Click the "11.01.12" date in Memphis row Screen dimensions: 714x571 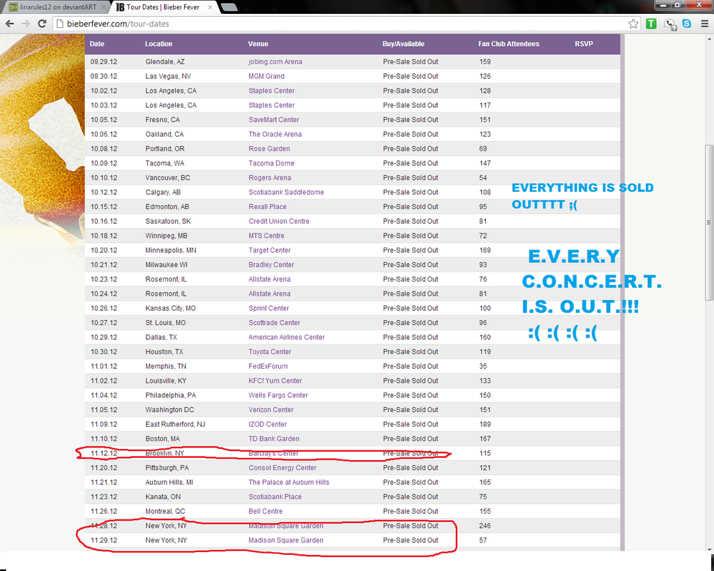click(x=104, y=367)
